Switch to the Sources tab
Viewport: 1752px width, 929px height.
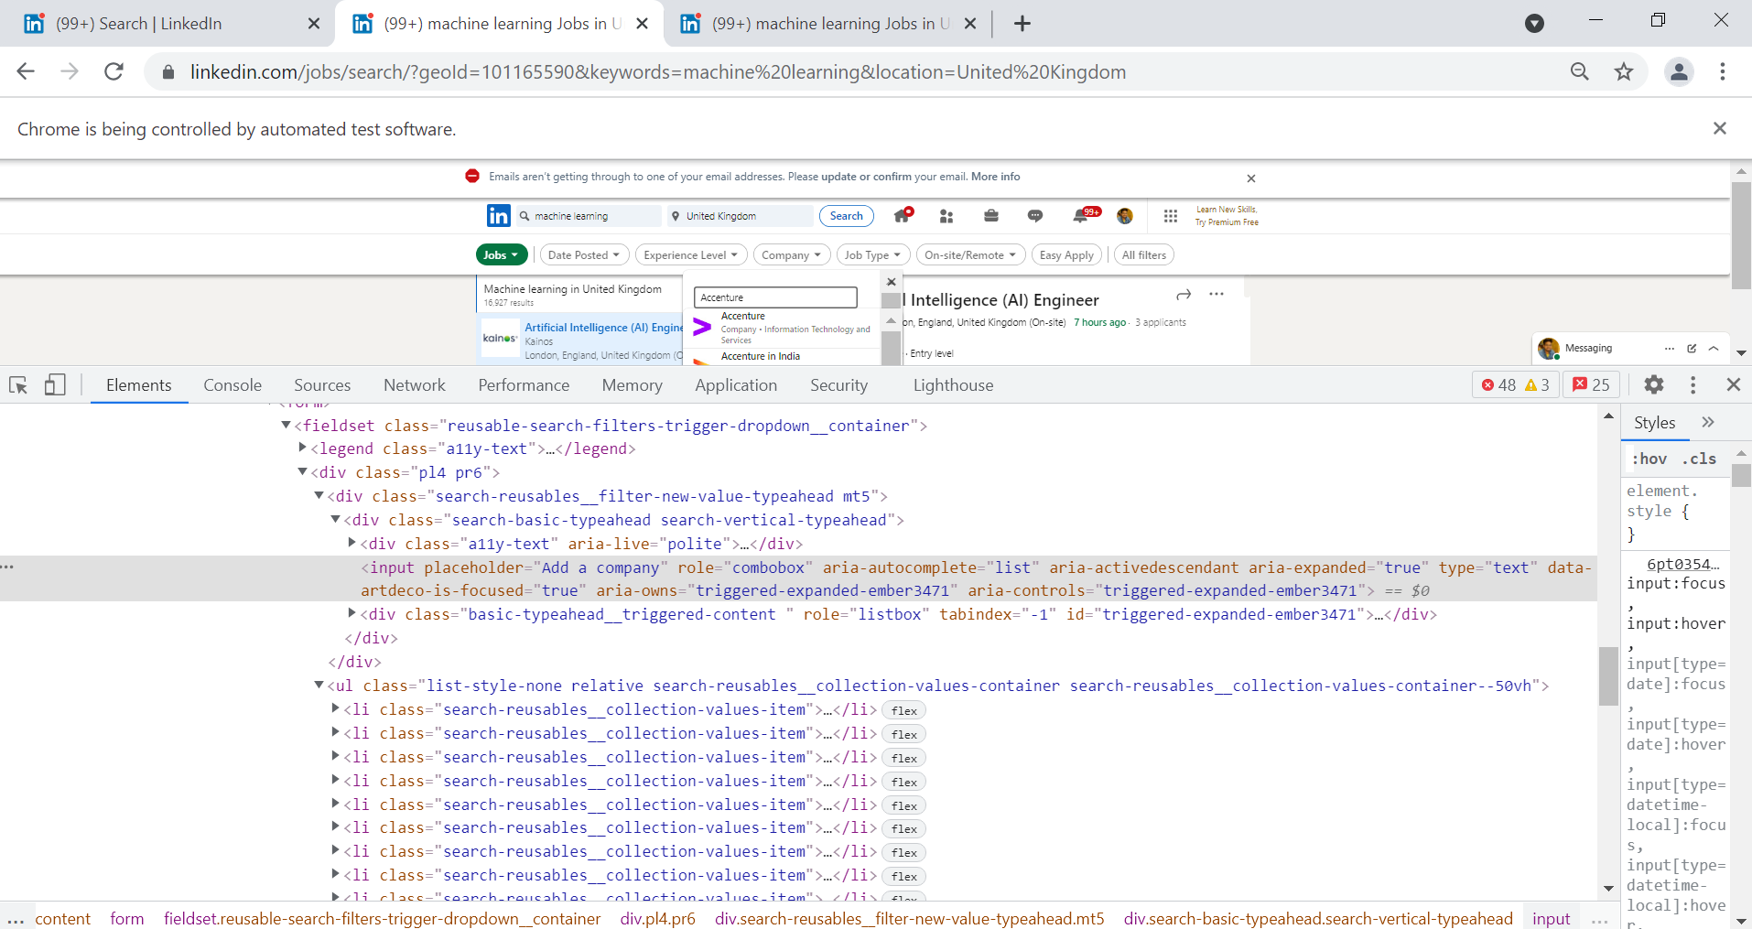click(322, 385)
